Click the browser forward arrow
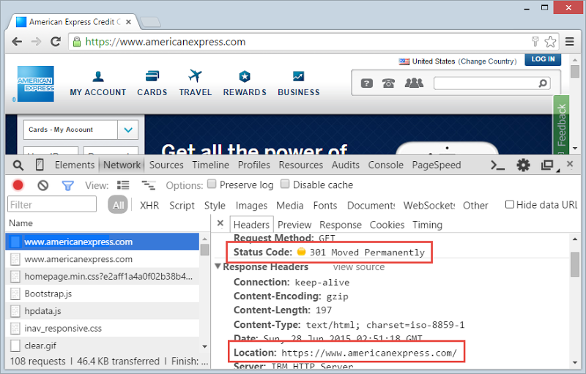586x374 pixels. click(x=36, y=42)
